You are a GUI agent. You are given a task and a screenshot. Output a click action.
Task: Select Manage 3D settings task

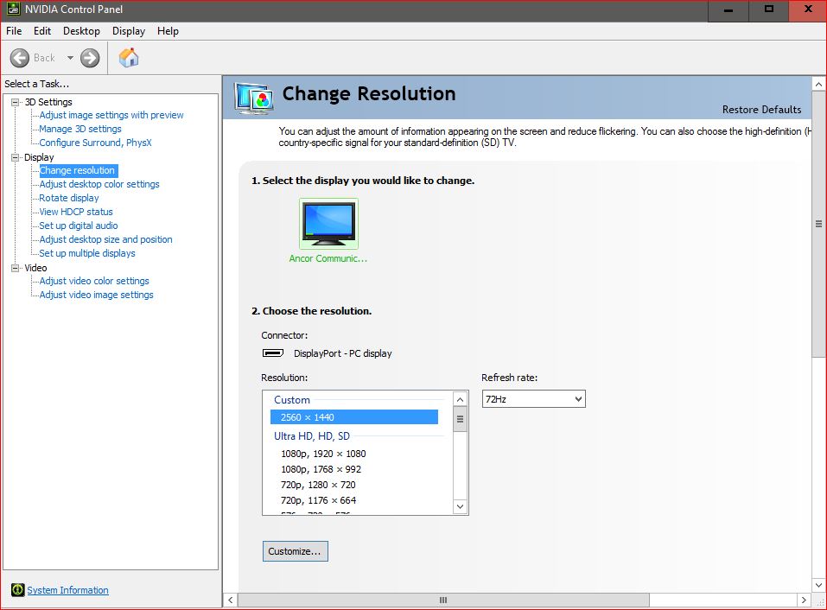click(83, 128)
